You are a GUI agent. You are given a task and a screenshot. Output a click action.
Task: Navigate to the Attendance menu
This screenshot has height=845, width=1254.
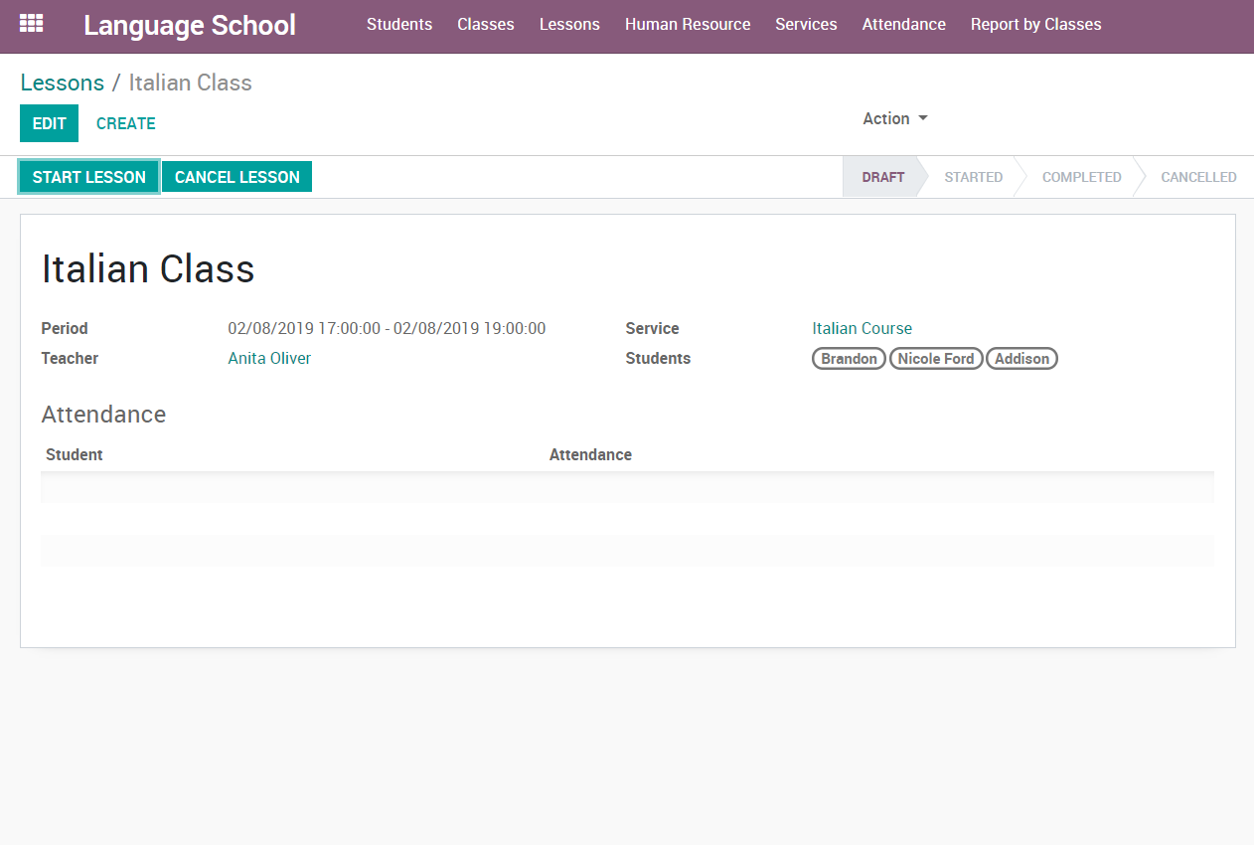coord(903,25)
